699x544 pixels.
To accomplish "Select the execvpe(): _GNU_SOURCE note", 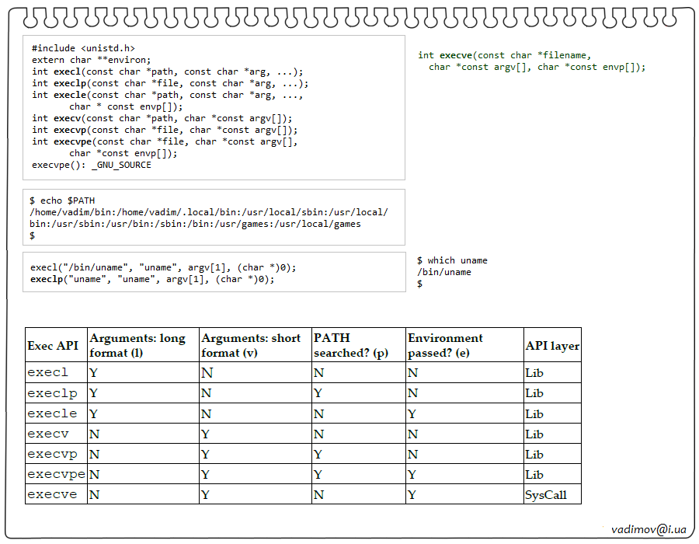I will (x=92, y=165).
